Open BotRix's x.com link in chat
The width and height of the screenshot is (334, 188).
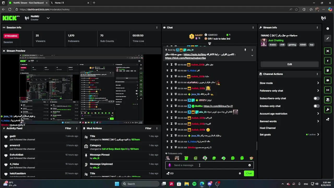(218, 106)
